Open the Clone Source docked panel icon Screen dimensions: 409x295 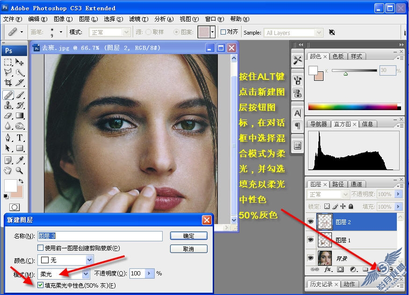(x=297, y=93)
